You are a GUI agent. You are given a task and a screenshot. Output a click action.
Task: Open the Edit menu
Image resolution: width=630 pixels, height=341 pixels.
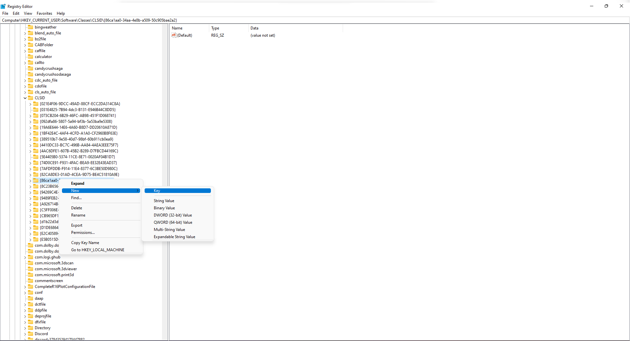pyautogui.click(x=16, y=13)
